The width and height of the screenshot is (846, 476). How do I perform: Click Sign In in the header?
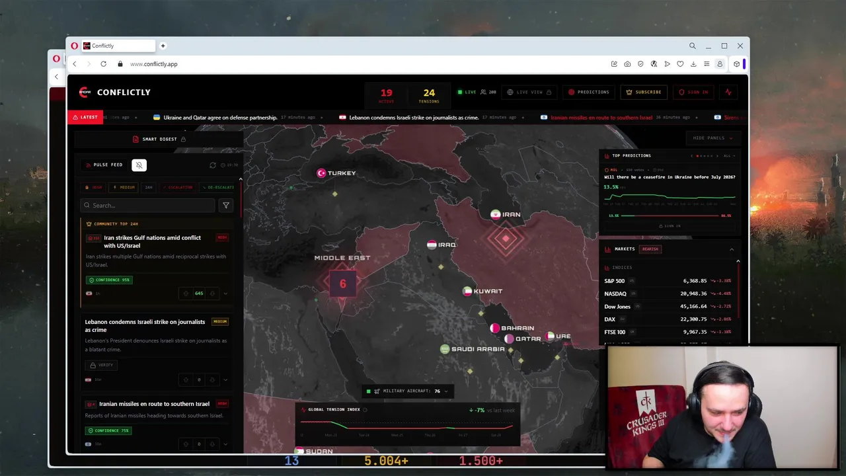click(x=693, y=93)
